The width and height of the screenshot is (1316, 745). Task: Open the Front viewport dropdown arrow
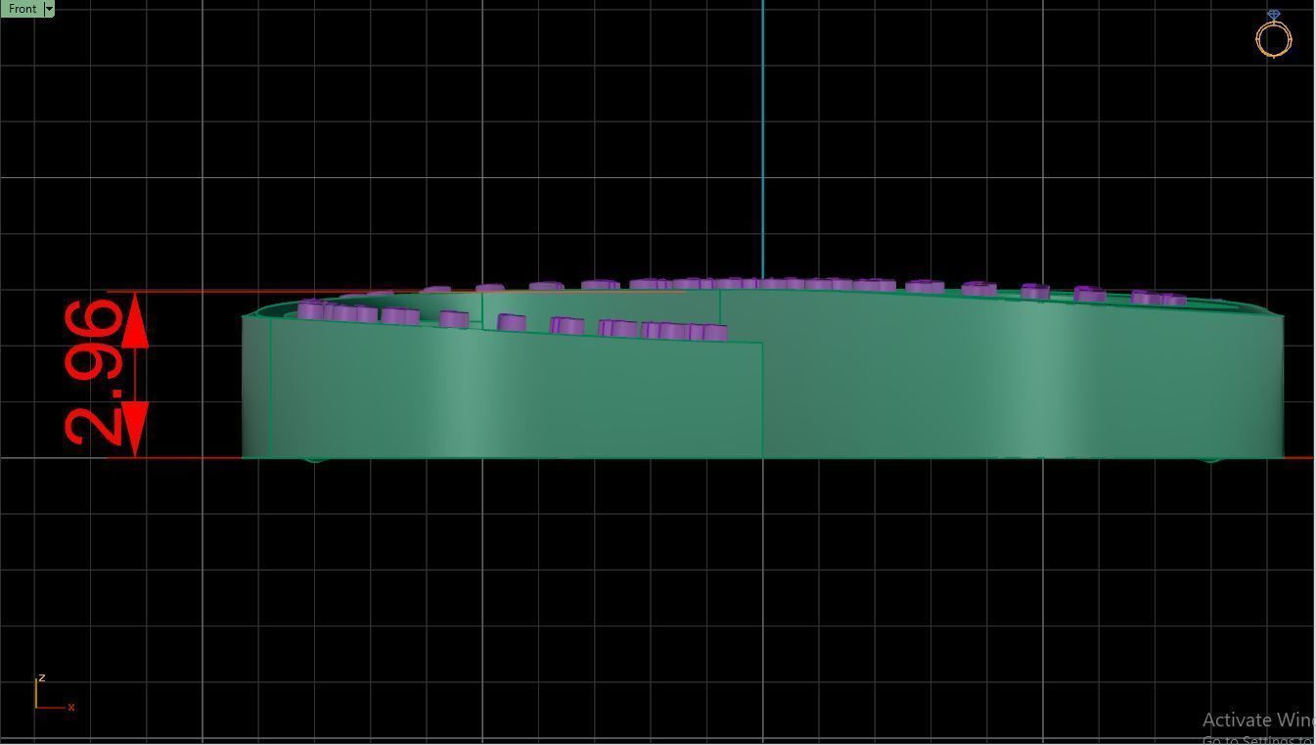(x=49, y=9)
